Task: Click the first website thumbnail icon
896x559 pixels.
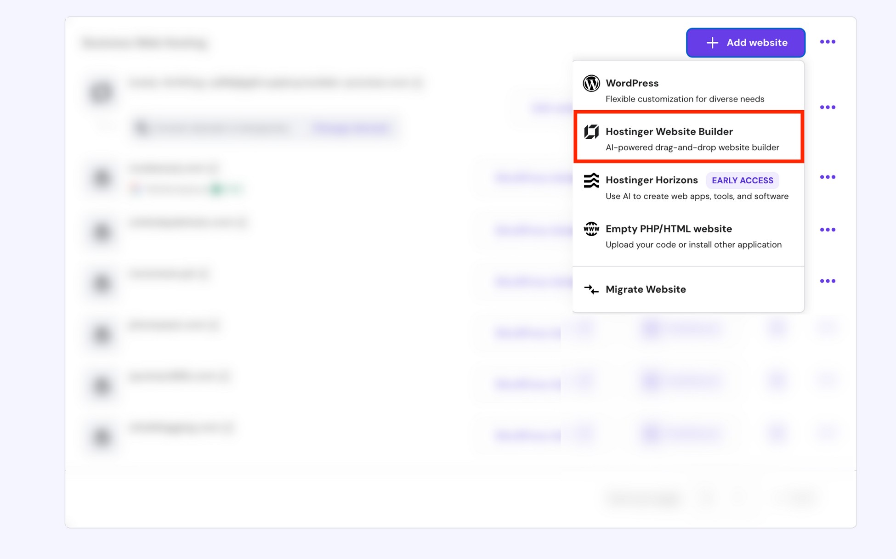Action: (101, 92)
